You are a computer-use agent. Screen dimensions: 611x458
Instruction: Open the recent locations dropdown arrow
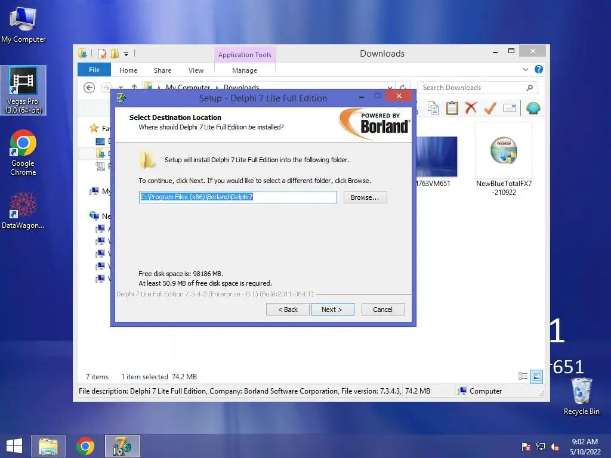121,88
